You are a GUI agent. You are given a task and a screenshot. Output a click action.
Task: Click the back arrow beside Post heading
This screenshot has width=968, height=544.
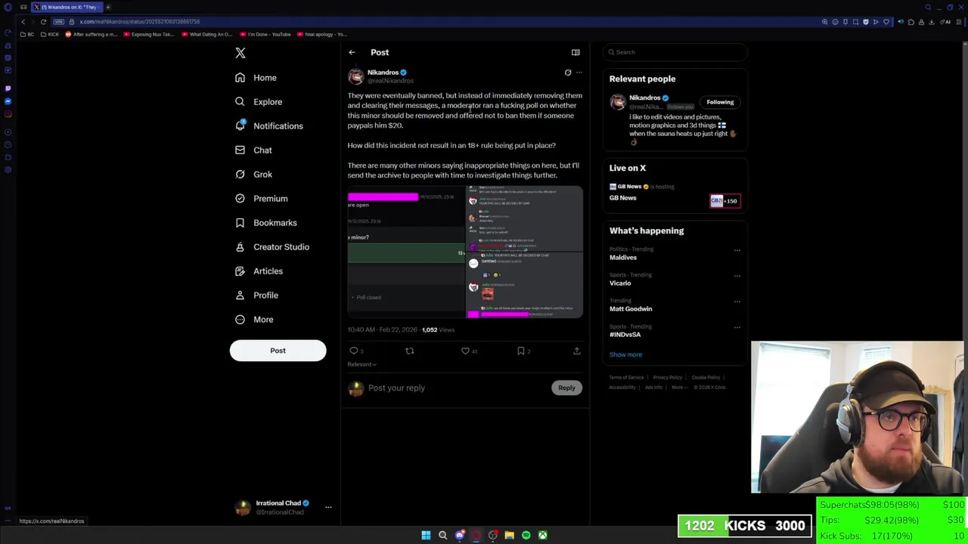tap(352, 52)
